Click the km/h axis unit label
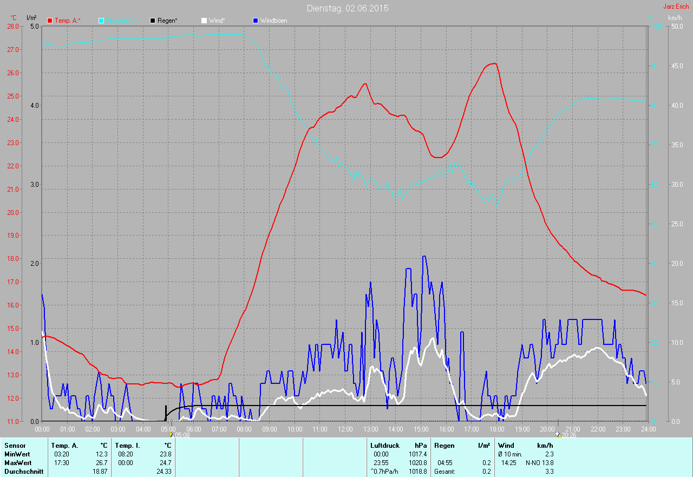Image resolution: width=693 pixels, height=477 pixels. tap(675, 18)
